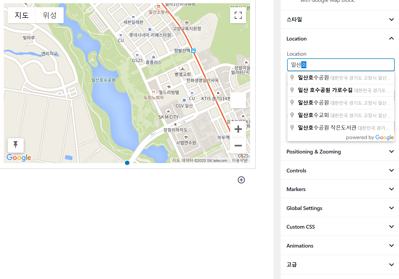Click the pin icon beside 일산호수교회 suggestion
The height and width of the screenshot is (279, 399).
[x=292, y=115]
